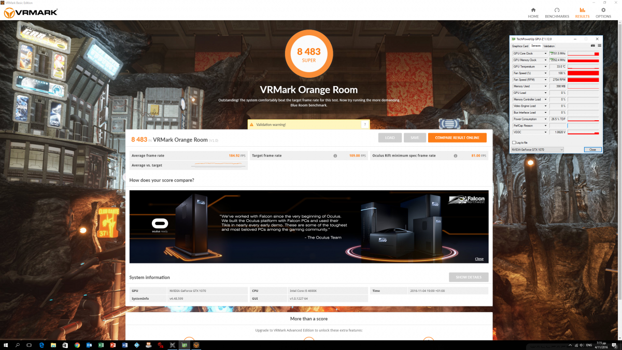Open the Windows Start menu
Viewport: 622px width, 350px height.
pos(6,345)
